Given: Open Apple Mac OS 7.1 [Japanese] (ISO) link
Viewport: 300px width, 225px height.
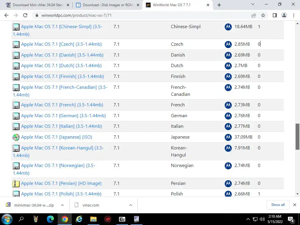Looking at the screenshot, I should [57, 137].
